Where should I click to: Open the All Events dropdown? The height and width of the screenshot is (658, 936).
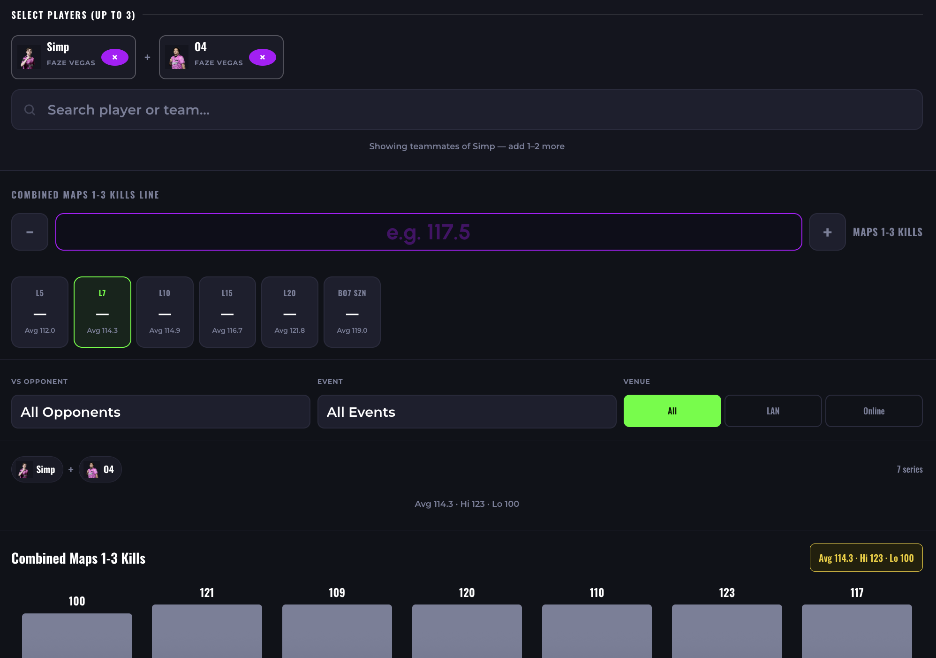[467, 412]
